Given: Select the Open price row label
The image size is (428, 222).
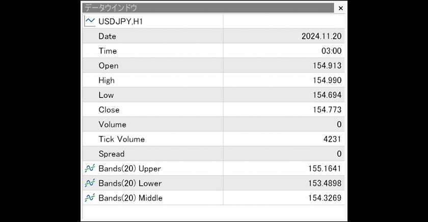Looking at the screenshot, I should pos(109,66).
